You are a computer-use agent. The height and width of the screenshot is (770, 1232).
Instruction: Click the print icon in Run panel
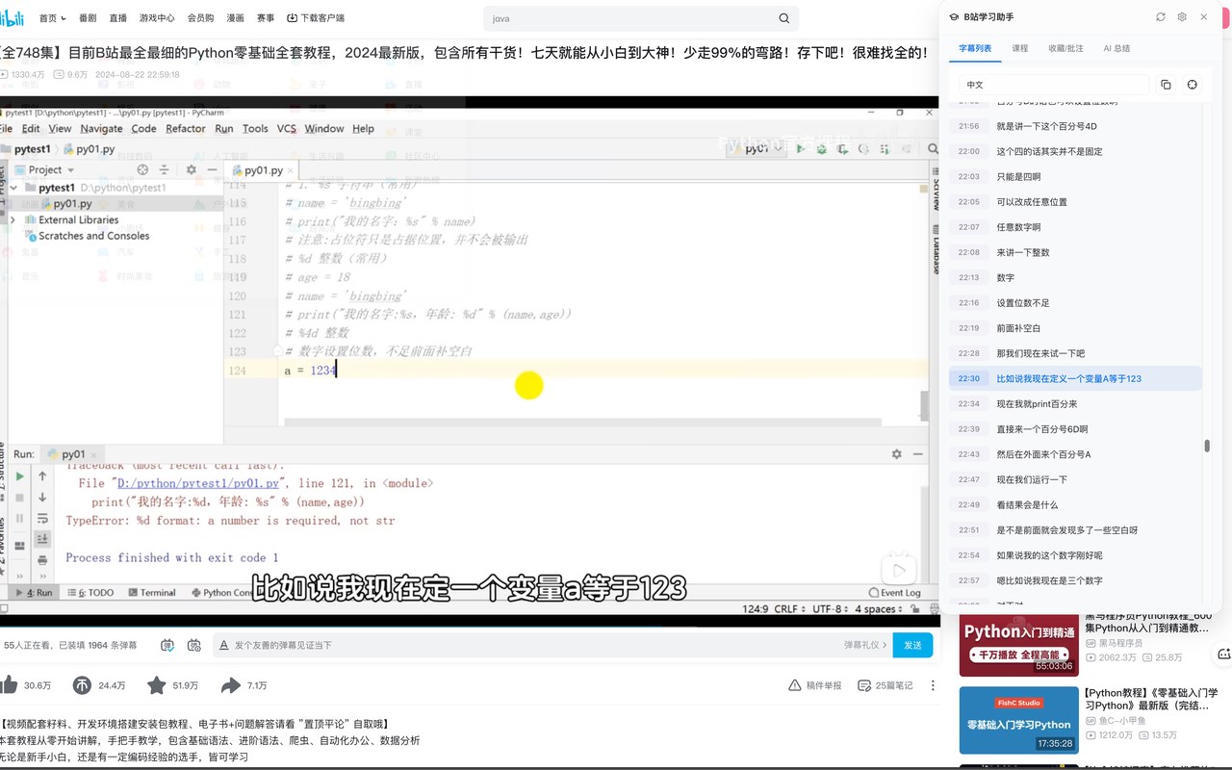tap(42, 560)
